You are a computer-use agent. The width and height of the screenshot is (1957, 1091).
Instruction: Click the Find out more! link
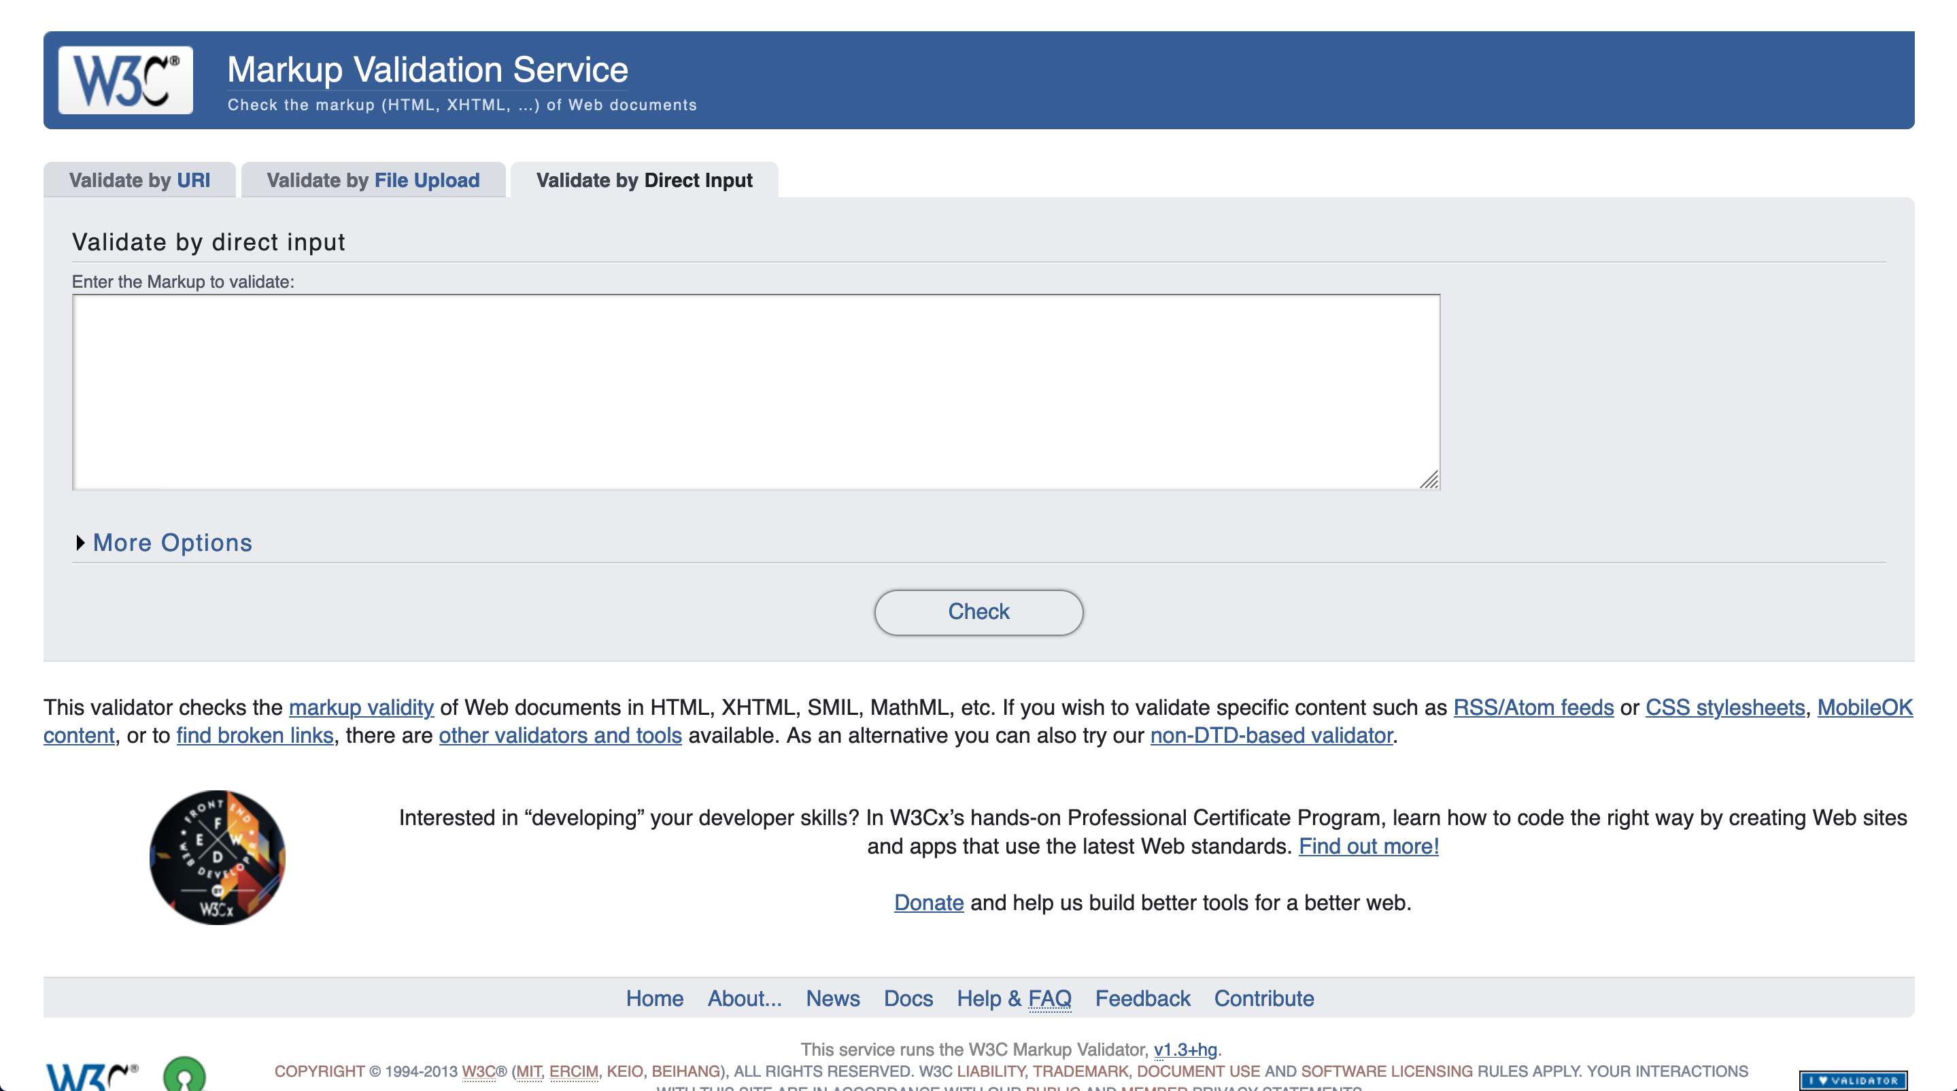1368,846
